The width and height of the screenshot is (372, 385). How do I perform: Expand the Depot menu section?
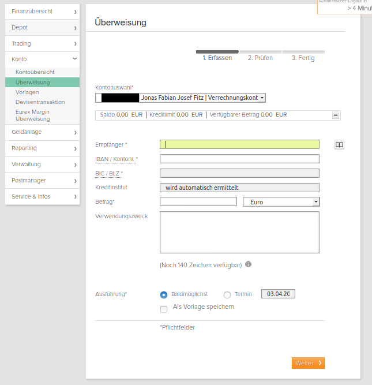[x=75, y=28]
